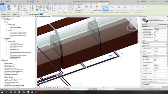Open the Диаметр diameter dropdown

pos(25,14)
